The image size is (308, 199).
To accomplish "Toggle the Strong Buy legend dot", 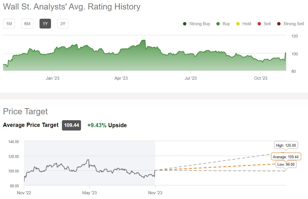I will point(185,24).
